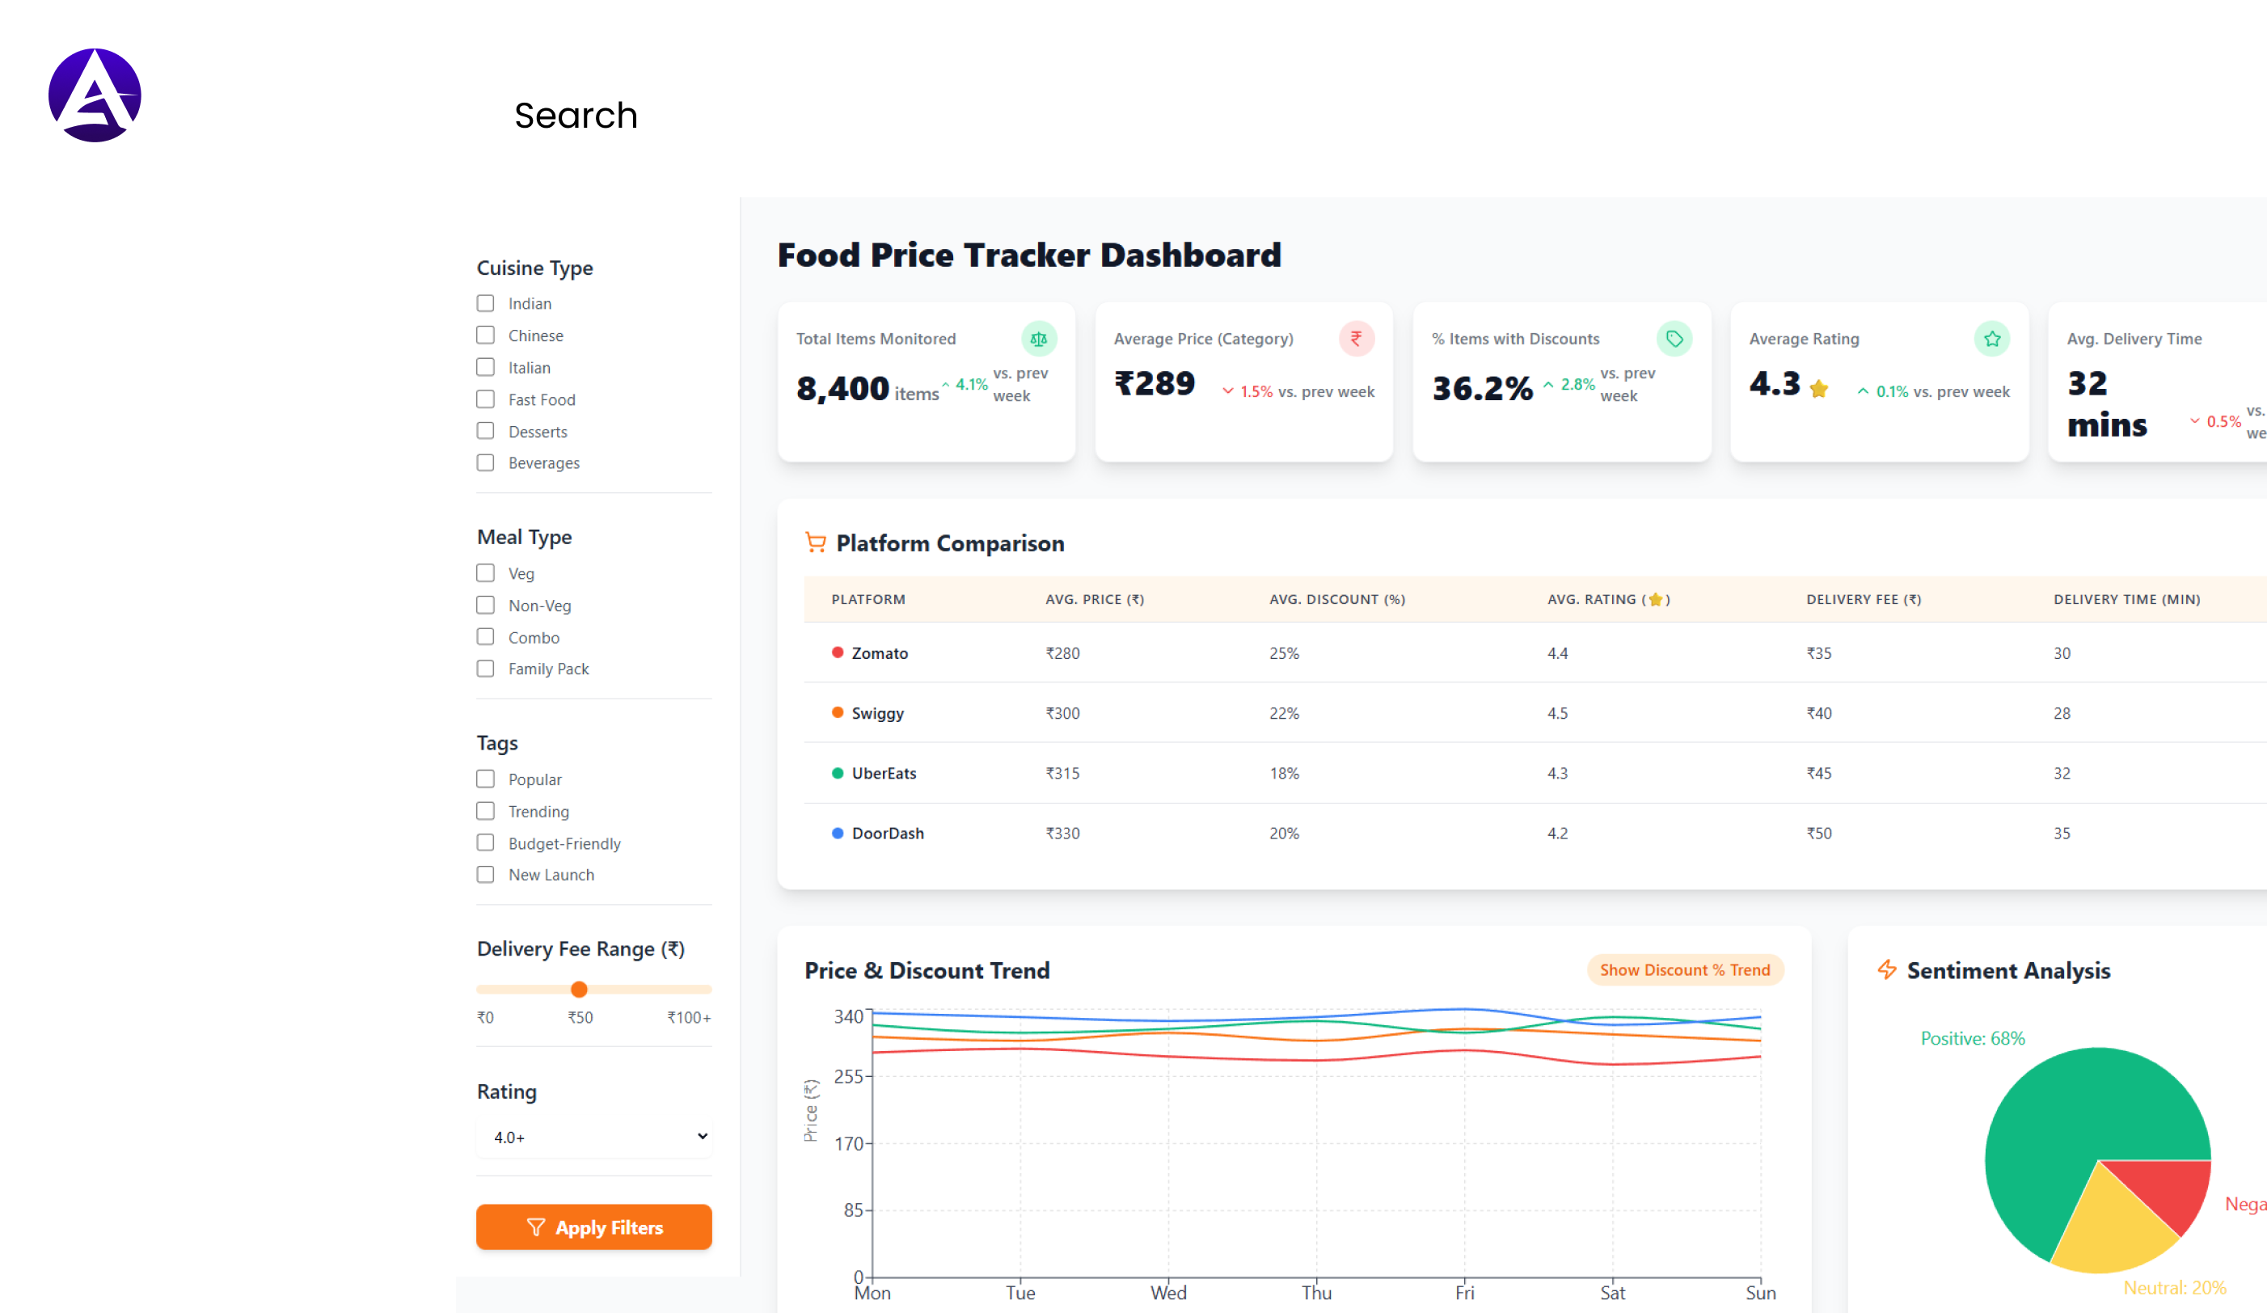Open the Rating dropdown showing 4.0+
The image size is (2267, 1313).
click(x=593, y=1136)
